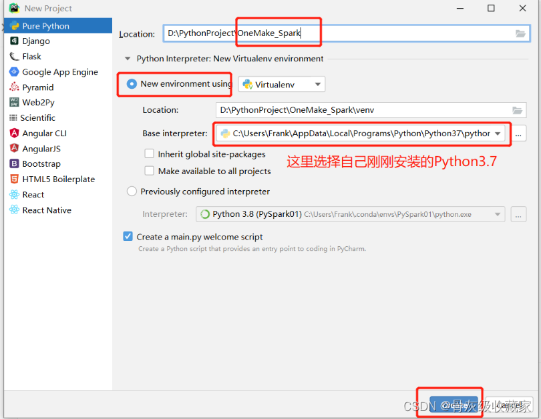Click the PyCharm logo in title bar

pyautogui.click(x=14, y=8)
